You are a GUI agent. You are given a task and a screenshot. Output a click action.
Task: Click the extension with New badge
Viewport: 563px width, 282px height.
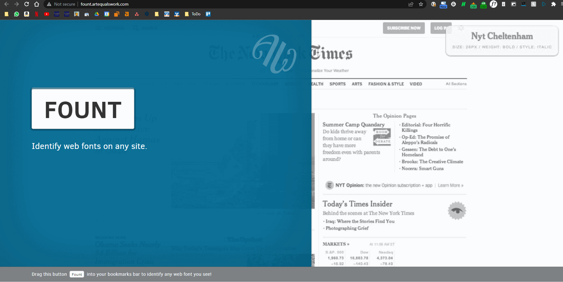click(x=443, y=4)
